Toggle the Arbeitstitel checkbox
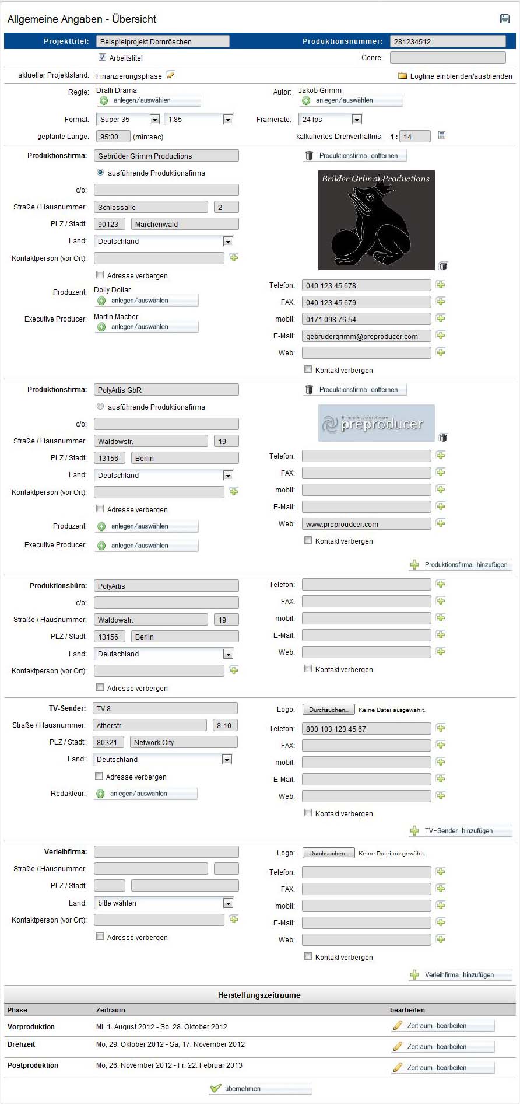Image resolution: width=520 pixels, height=1104 pixels. tap(102, 57)
